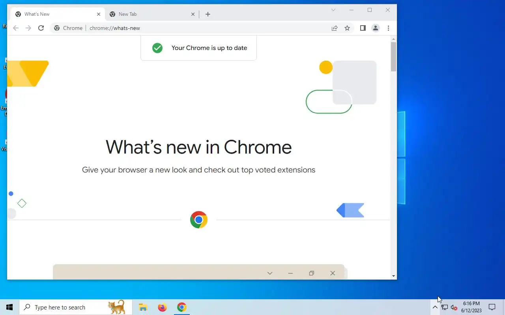Image resolution: width=505 pixels, height=315 pixels.
Task: View site information Chrome chip
Action: [x=68, y=28]
